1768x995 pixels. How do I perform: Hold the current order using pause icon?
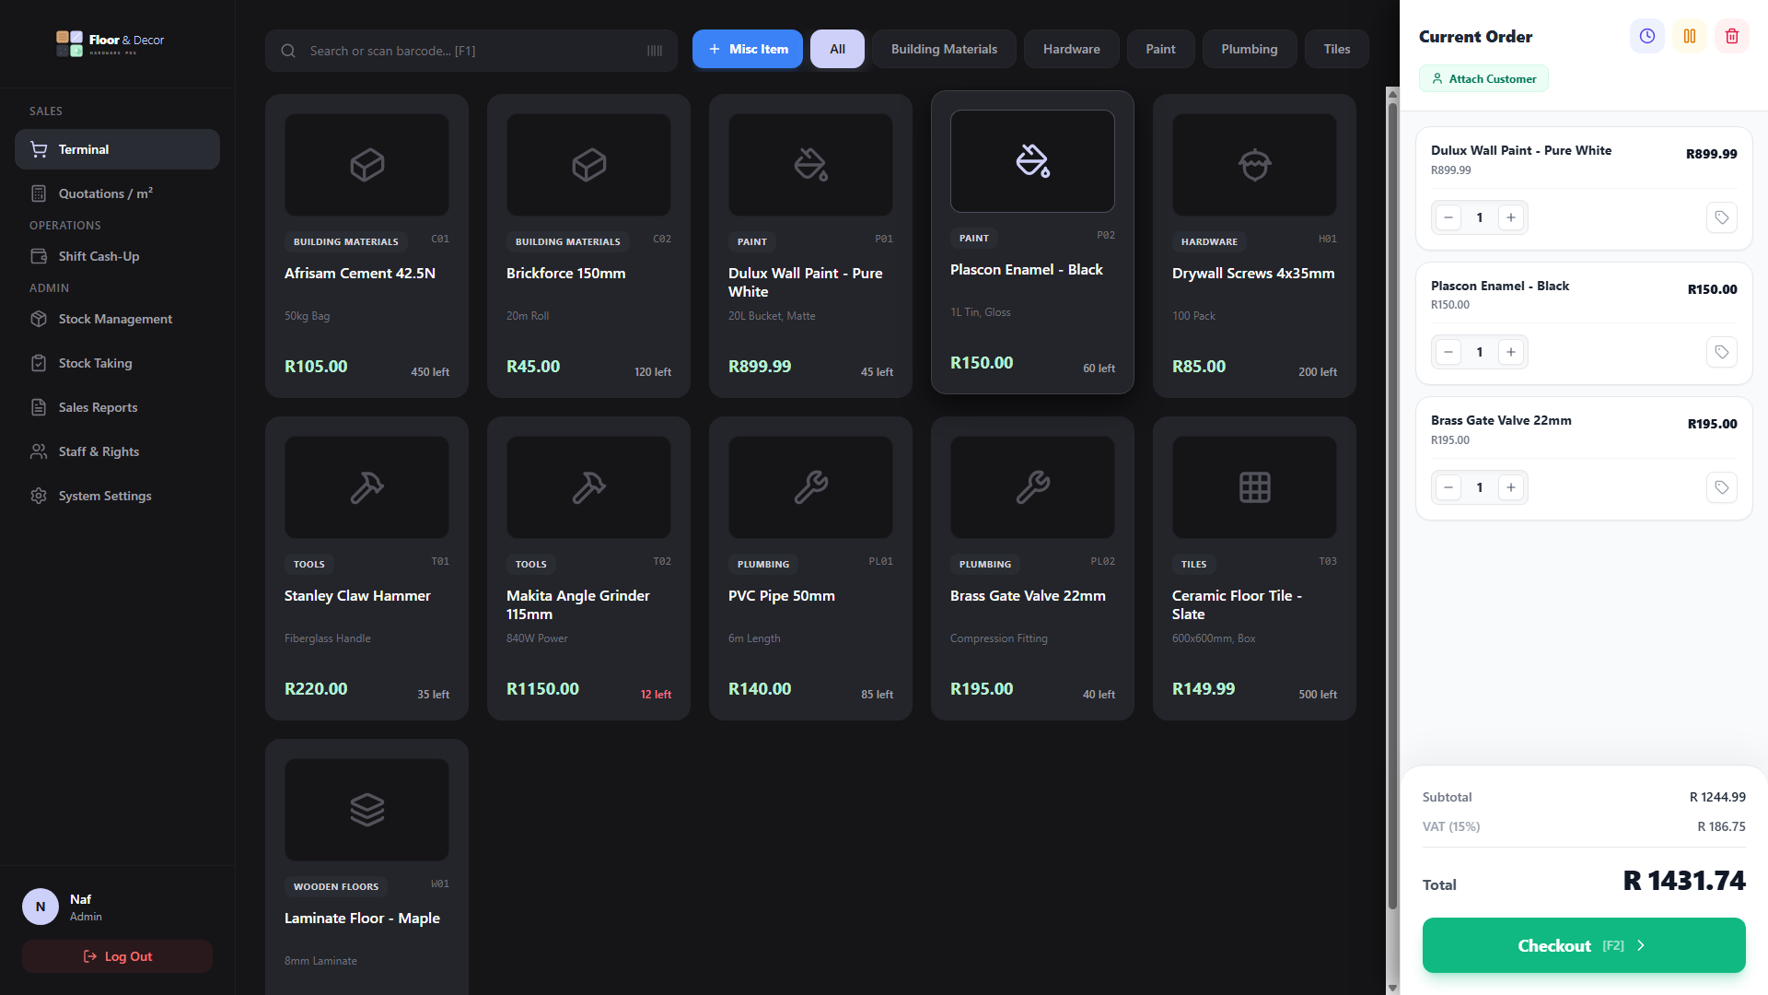pyautogui.click(x=1690, y=36)
